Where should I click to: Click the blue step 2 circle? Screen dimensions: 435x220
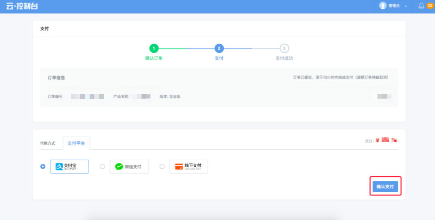(219, 48)
